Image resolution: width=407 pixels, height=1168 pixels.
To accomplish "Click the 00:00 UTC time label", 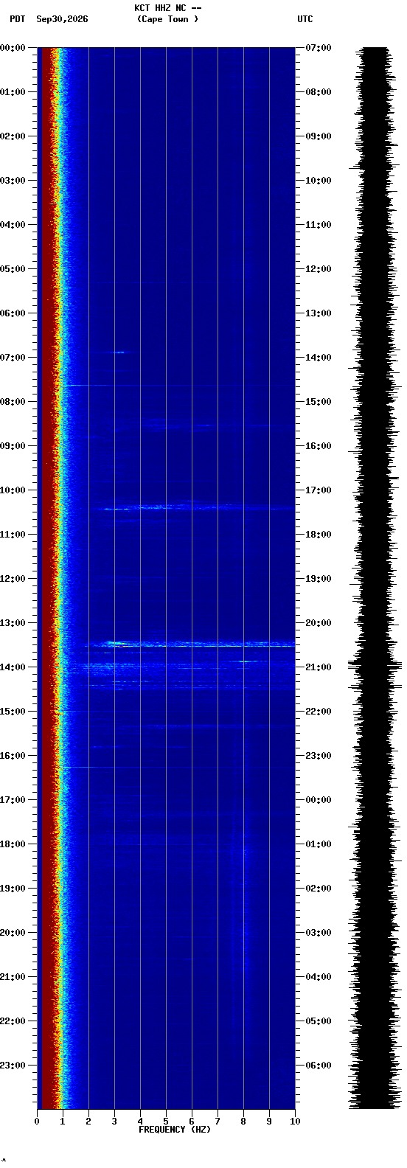I will [319, 800].
